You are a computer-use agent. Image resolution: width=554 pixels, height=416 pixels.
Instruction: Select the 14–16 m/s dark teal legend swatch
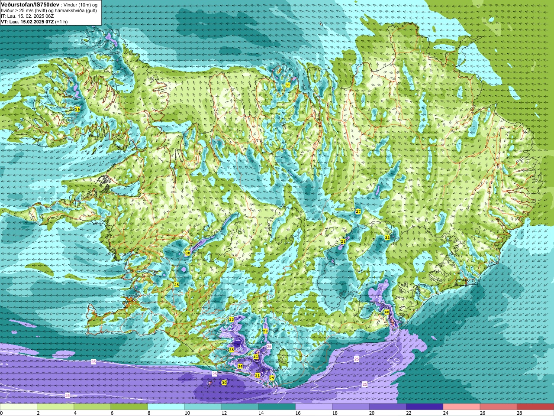click(277, 407)
